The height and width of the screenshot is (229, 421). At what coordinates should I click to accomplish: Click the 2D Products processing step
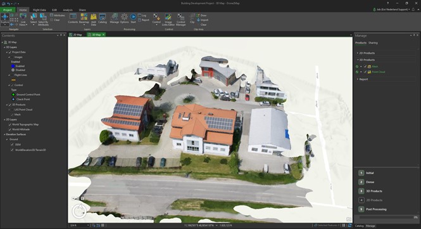click(x=370, y=200)
